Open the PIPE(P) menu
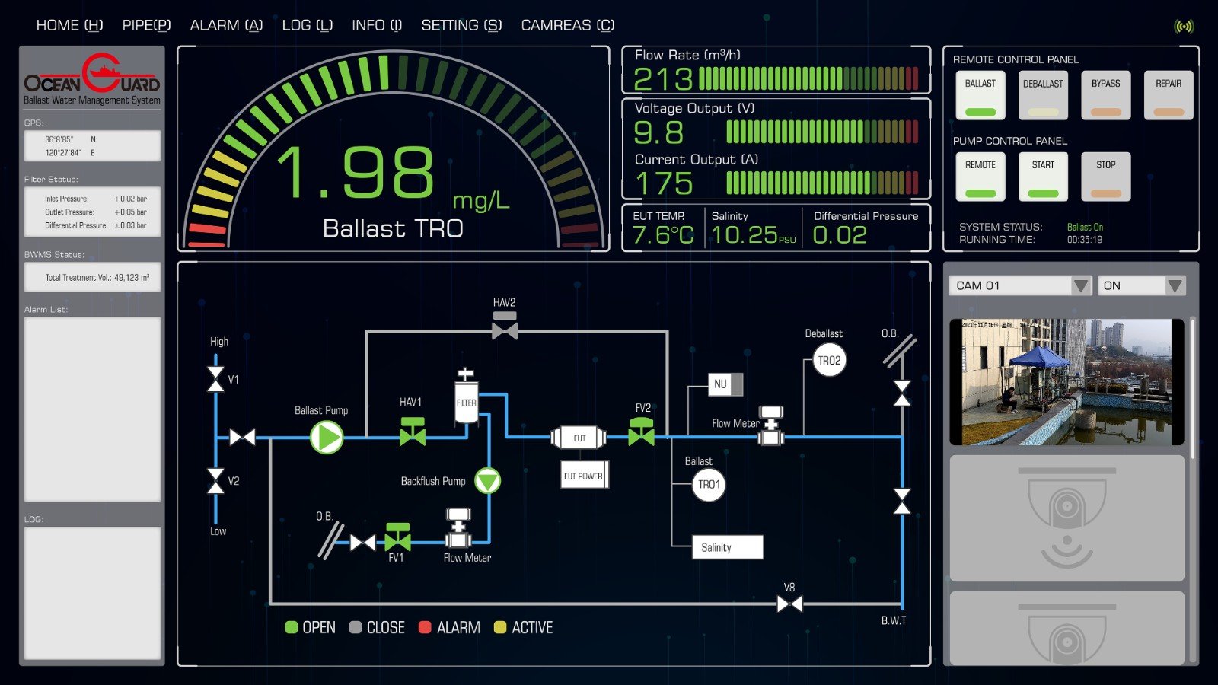 146,25
